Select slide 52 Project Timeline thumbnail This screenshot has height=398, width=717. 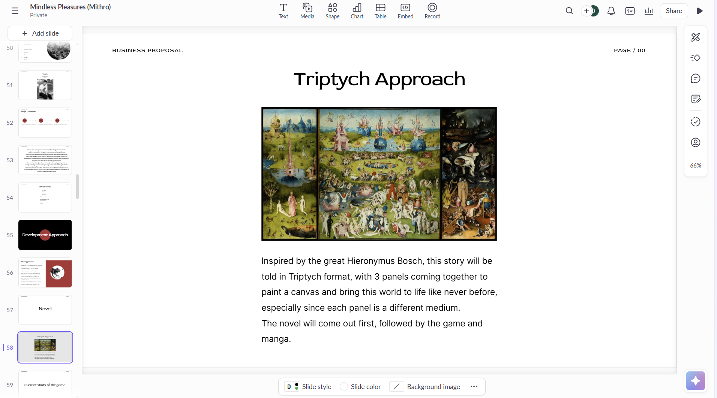point(45,123)
